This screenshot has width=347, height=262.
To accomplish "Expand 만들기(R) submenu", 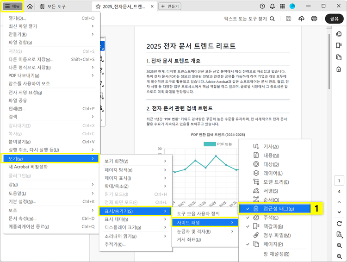I will coord(51,34).
